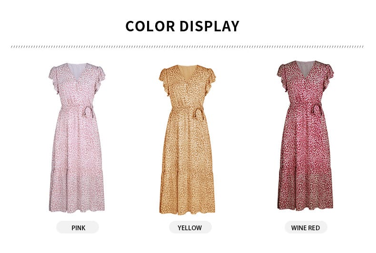
Task: Click the hatched divider line under the heading
Action: tap(187, 47)
